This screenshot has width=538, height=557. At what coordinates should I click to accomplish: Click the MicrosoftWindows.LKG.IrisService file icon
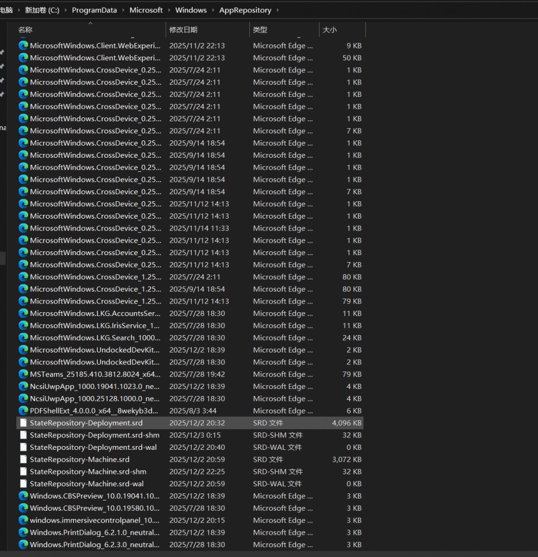23,325
